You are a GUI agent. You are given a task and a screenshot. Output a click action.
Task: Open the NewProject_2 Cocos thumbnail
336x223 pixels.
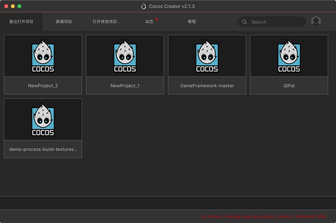[x=43, y=56]
